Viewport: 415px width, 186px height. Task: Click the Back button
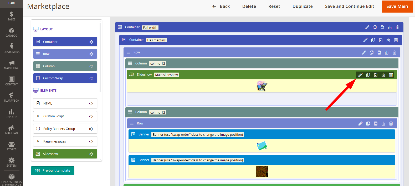221,6
